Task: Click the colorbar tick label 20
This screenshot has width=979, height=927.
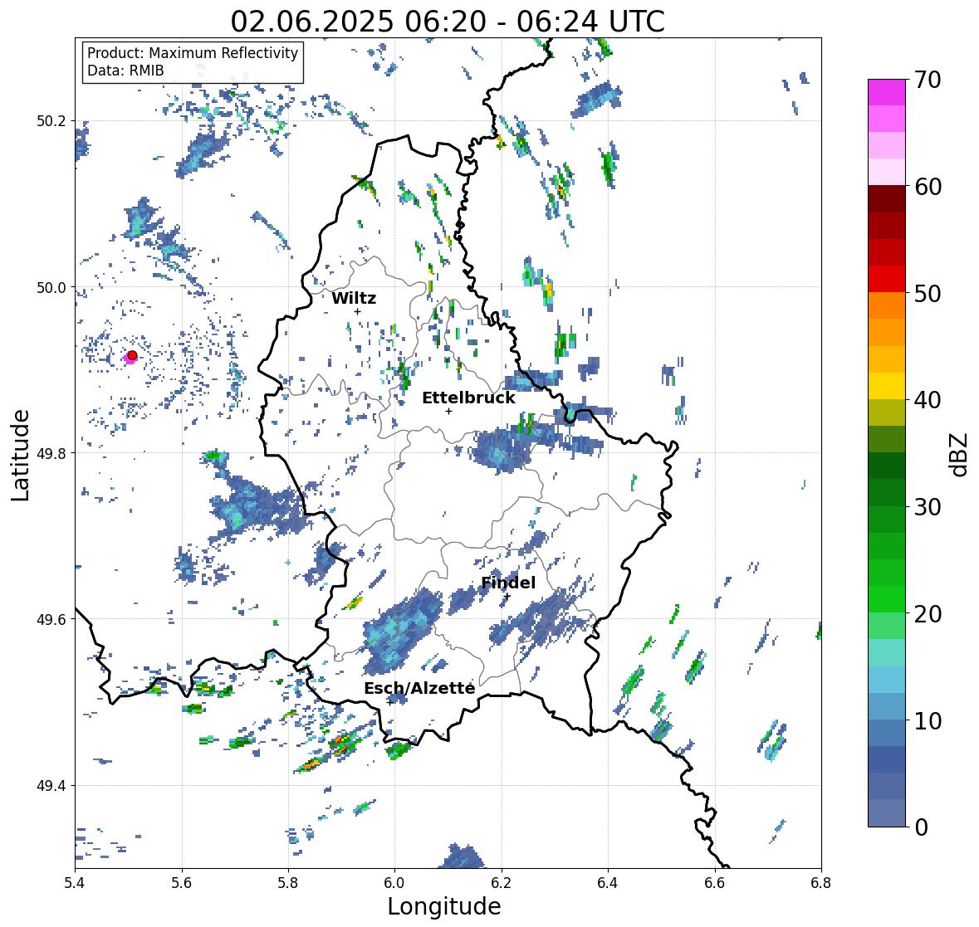Action: tap(928, 614)
